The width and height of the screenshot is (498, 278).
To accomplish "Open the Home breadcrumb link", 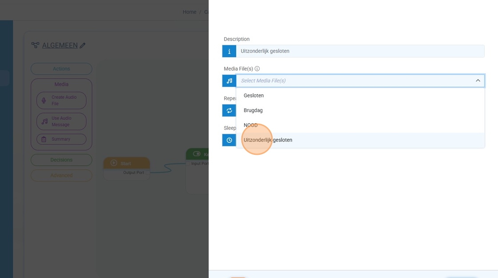I will [x=189, y=12].
